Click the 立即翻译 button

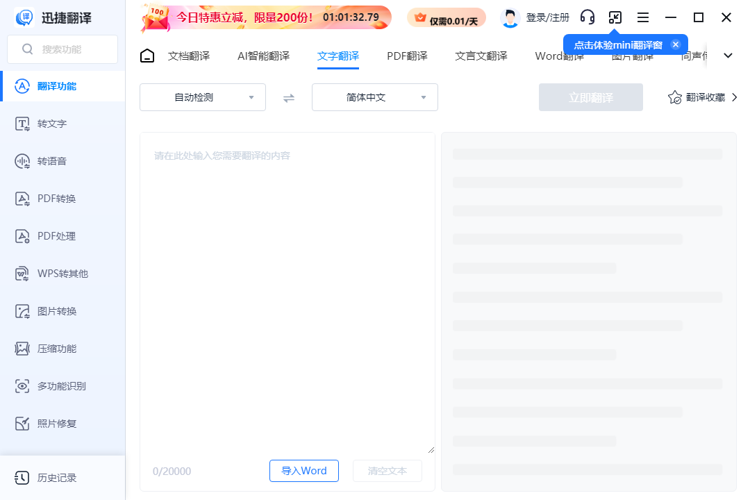tap(591, 98)
